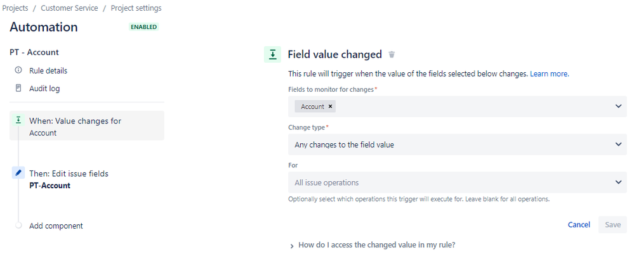Remove the Account field tag

pos(330,106)
